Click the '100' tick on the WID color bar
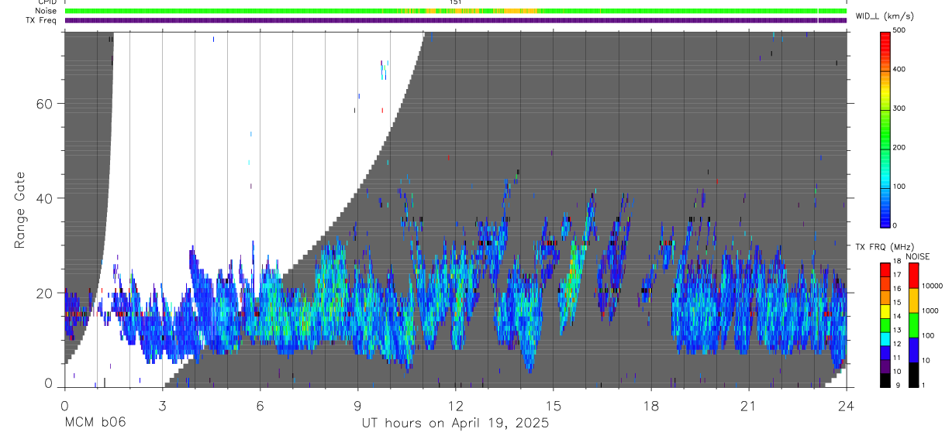The image size is (952, 439). (x=899, y=187)
